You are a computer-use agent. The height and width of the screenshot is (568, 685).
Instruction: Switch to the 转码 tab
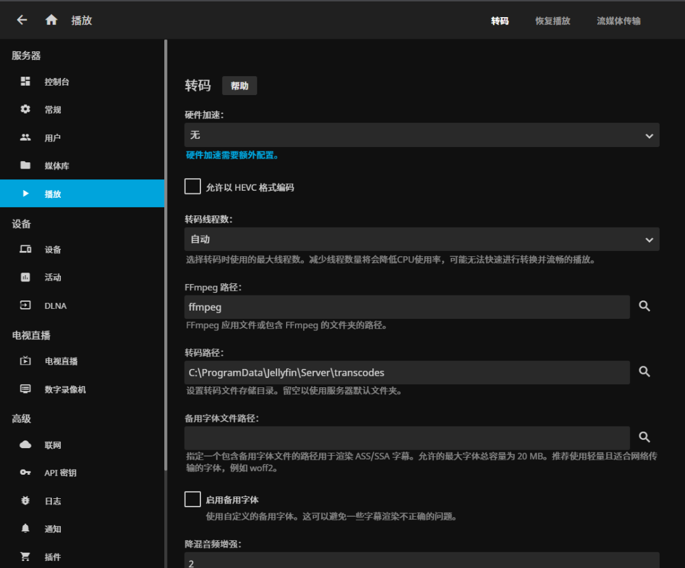pyautogui.click(x=500, y=20)
